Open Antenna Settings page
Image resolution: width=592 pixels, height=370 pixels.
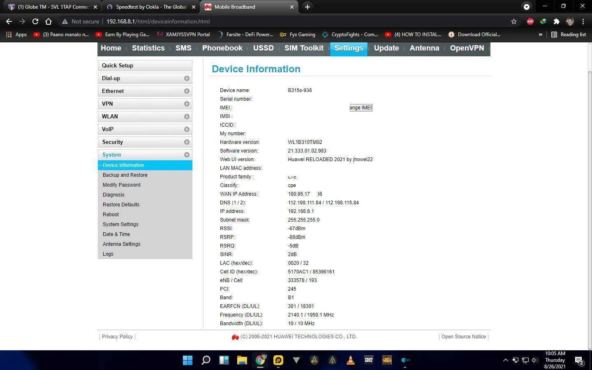121,244
